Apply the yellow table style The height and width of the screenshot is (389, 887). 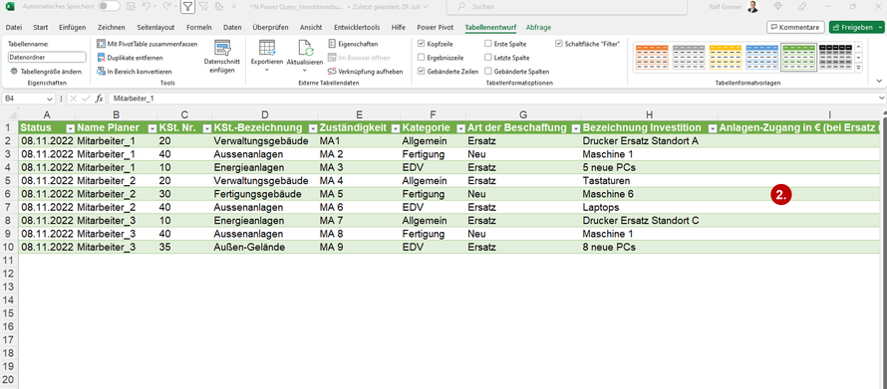[726, 57]
